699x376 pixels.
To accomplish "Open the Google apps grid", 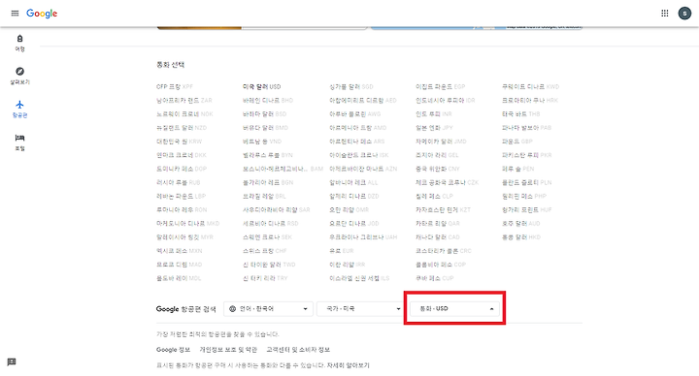I will pos(665,14).
